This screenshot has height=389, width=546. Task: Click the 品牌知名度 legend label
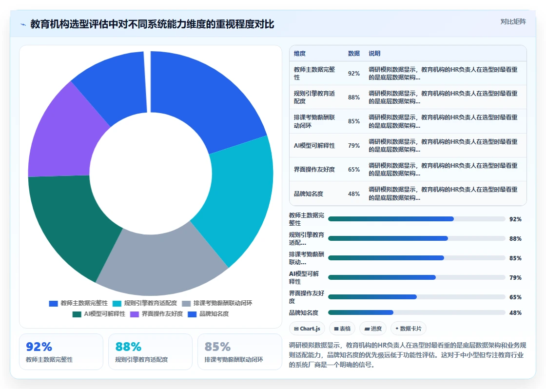tap(214, 314)
